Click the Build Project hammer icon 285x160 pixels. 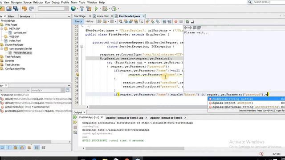coord(82,8)
